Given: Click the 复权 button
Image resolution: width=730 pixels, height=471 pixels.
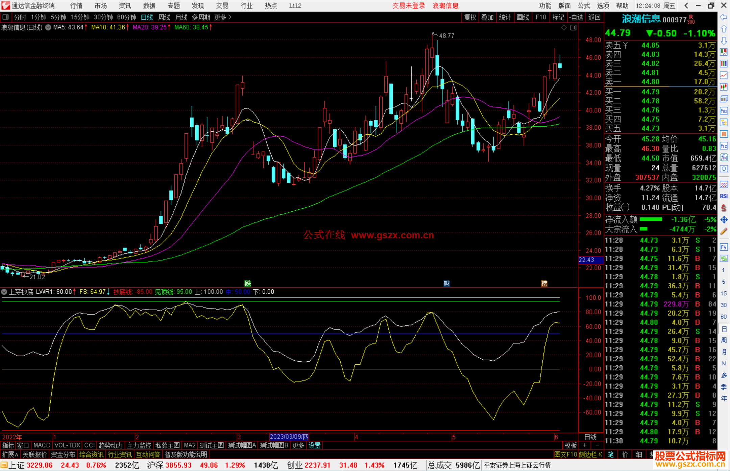Looking at the screenshot, I should point(470,17).
